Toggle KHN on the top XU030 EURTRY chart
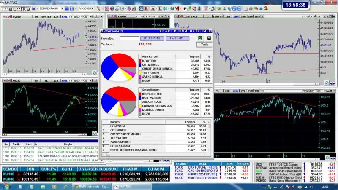This screenshot has width=338, height=190. (x=64, y=16)
